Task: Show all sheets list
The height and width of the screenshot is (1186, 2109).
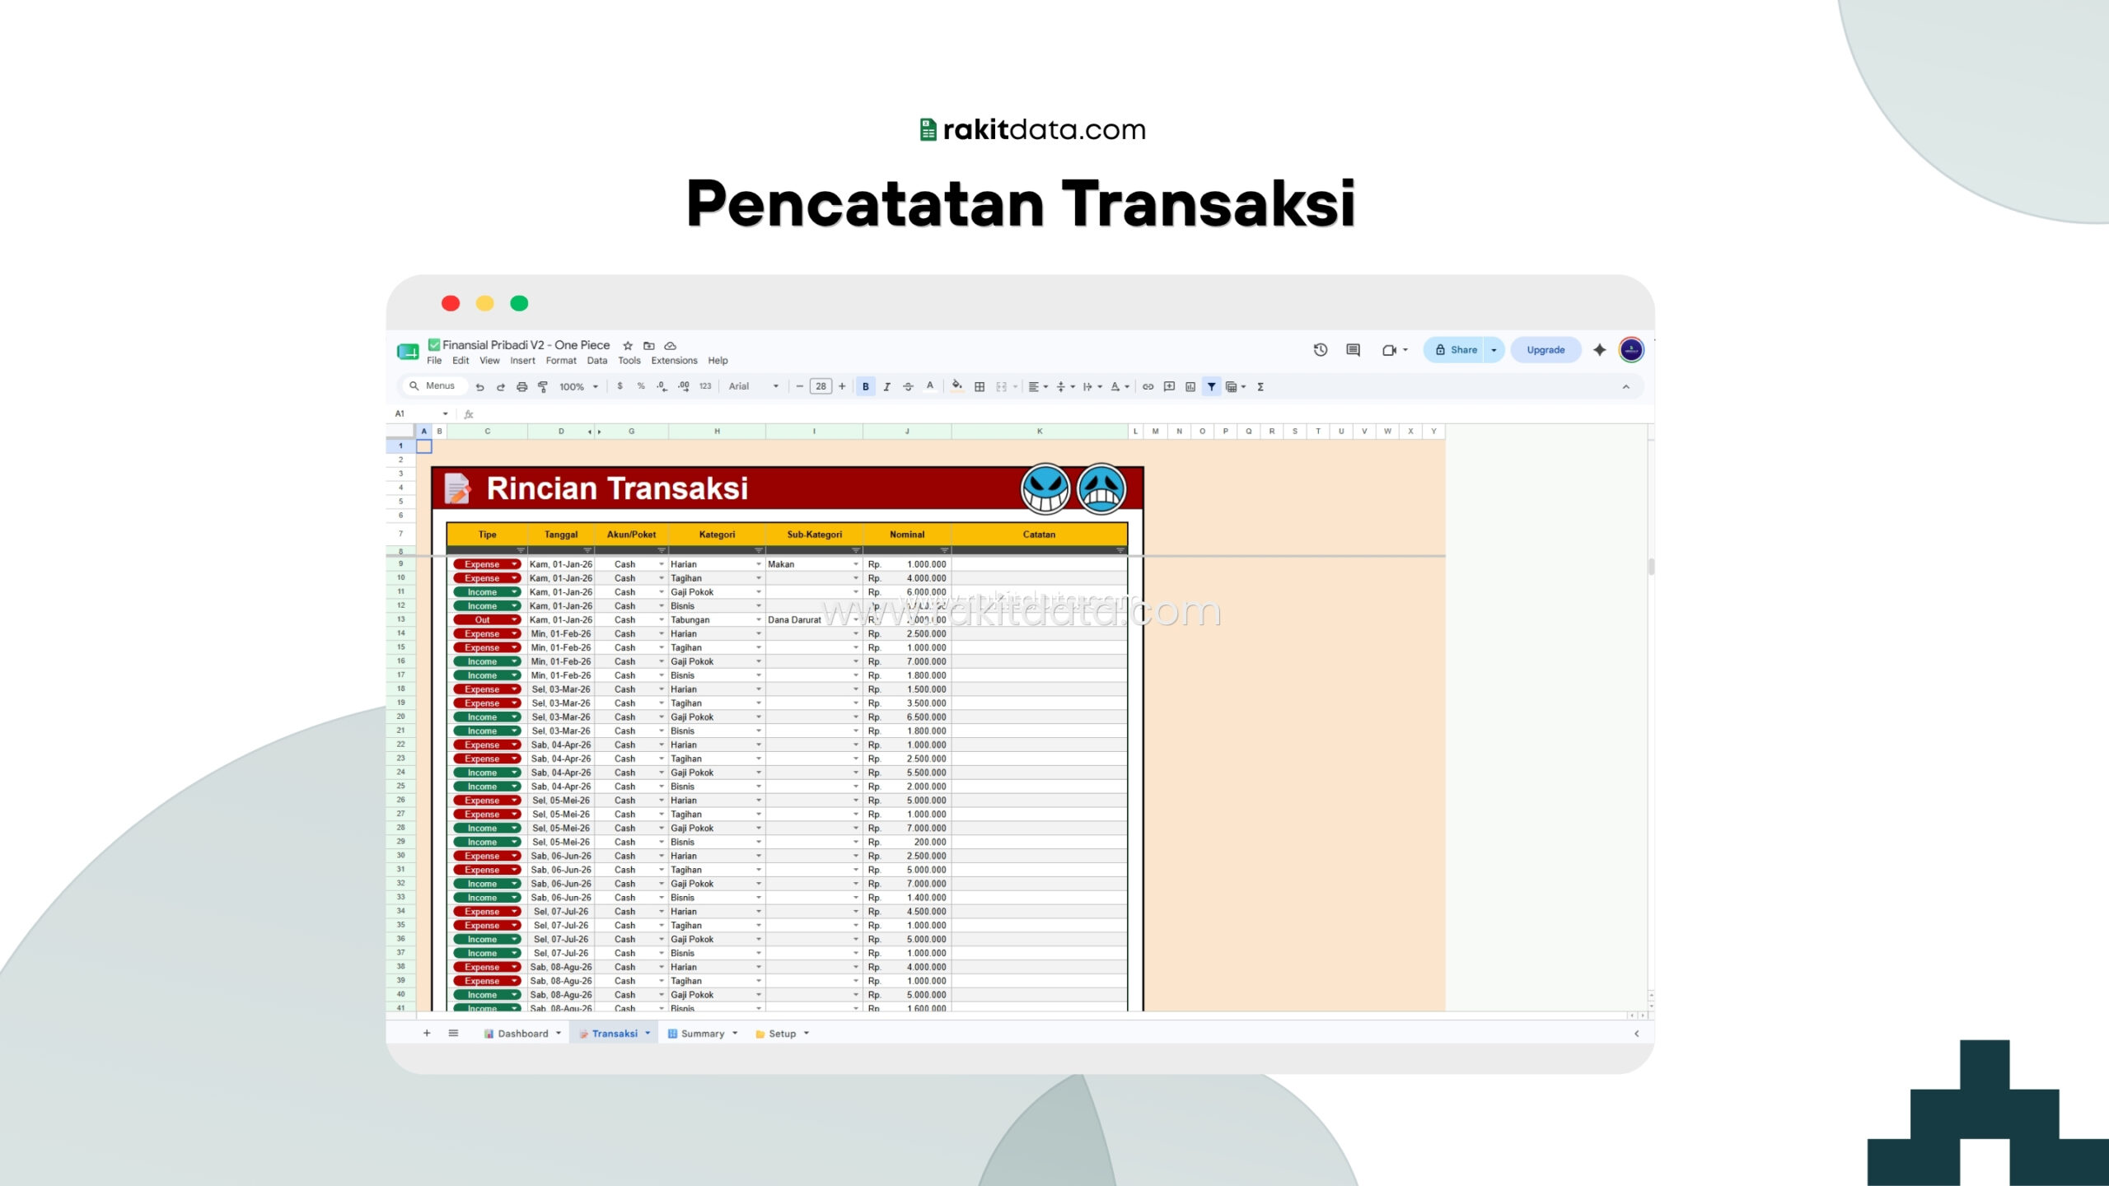Action: 453,1033
